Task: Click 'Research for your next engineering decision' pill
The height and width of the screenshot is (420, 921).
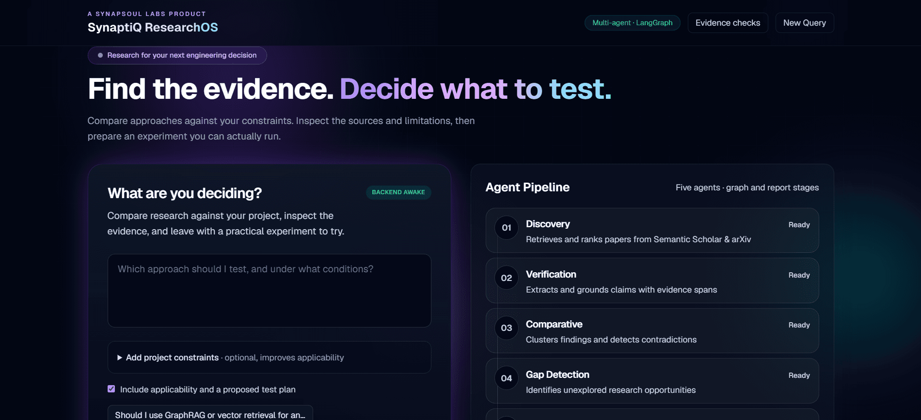Action: (177, 55)
